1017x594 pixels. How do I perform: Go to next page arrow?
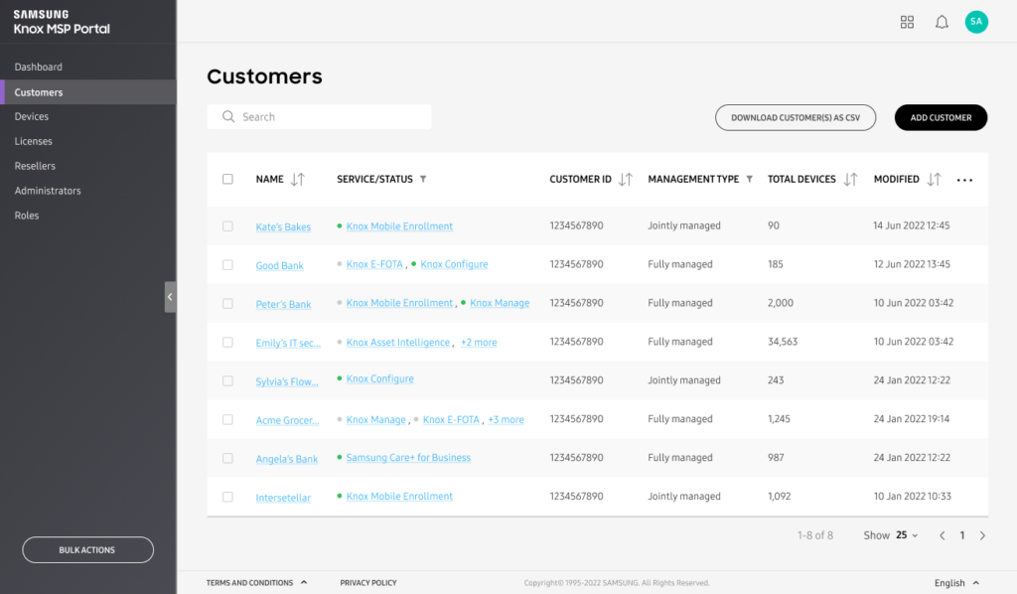click(982, 535)
